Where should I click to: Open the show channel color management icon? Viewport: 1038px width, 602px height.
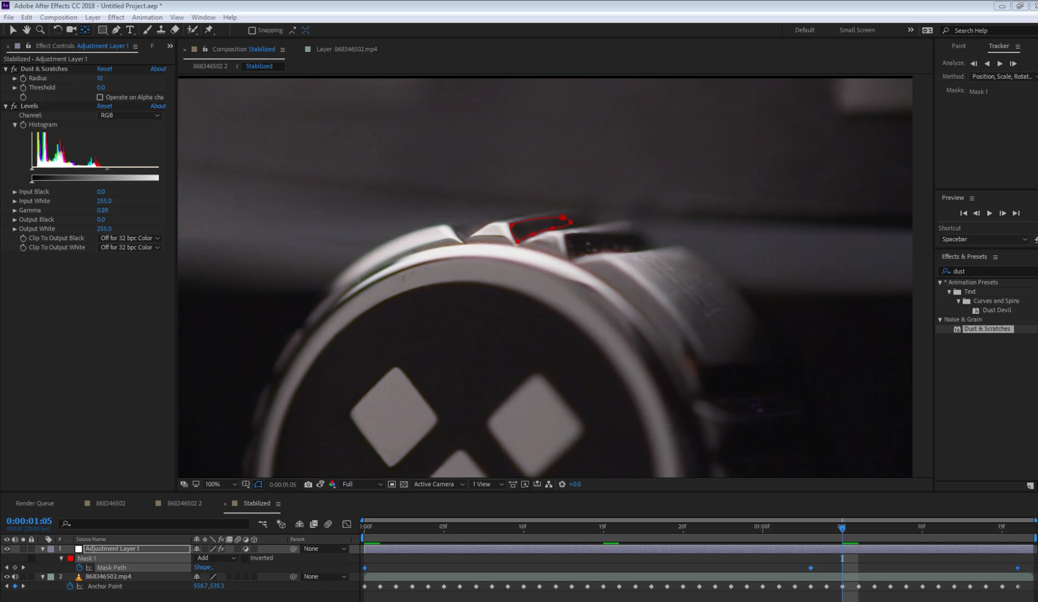pos(332,484)
